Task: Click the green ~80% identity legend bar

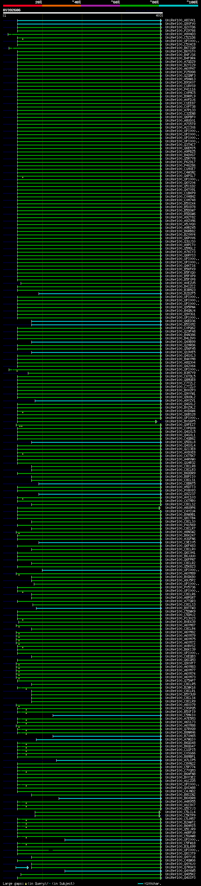Action: click(x=139, y=6)
